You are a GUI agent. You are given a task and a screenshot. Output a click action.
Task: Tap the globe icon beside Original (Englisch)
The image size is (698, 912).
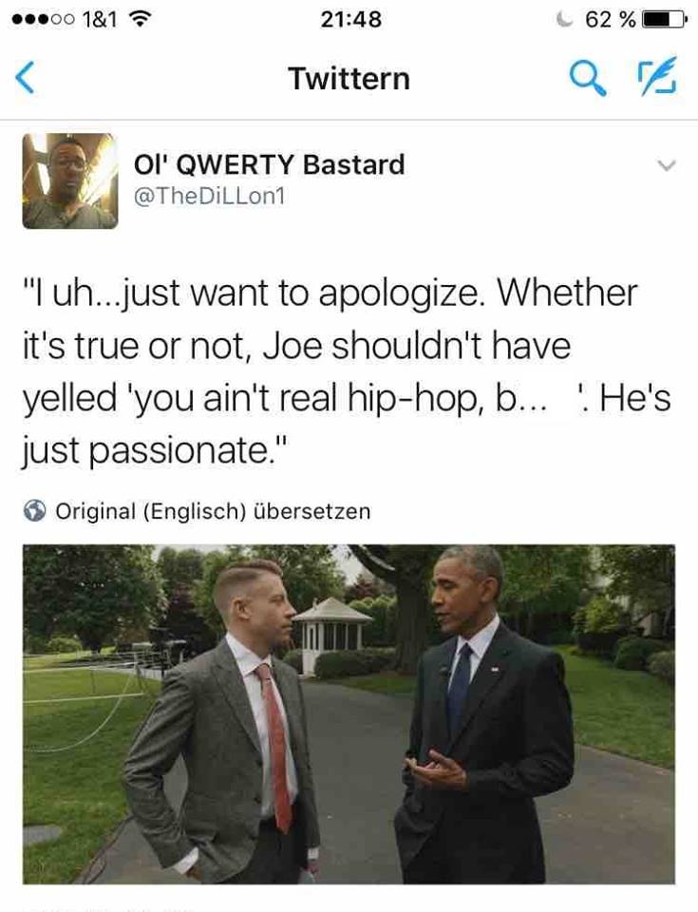(x=35, y=511)
